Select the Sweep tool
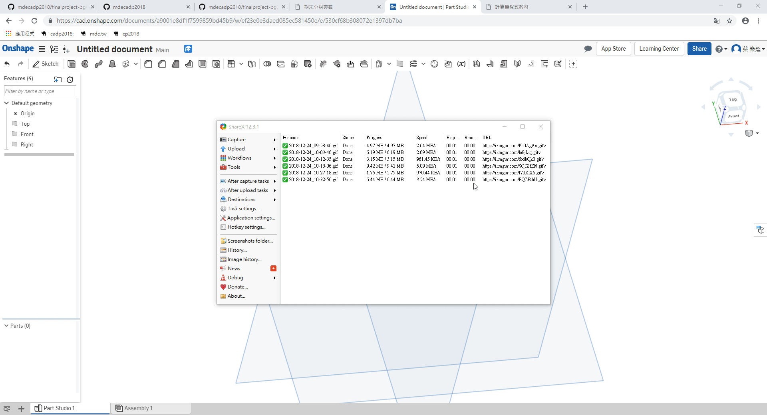767x415 pixels. [99, 64]
